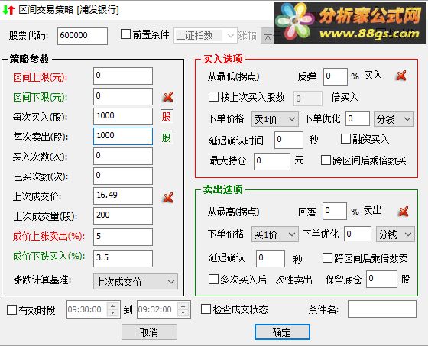Click the red-green arrows icon in title bar
This screenshot has height=346, width=428.
pos(8,10)
